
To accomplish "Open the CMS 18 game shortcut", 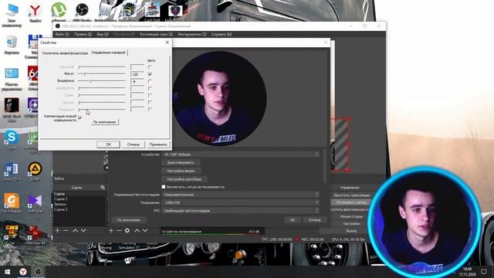I will (x=12, y=234).
